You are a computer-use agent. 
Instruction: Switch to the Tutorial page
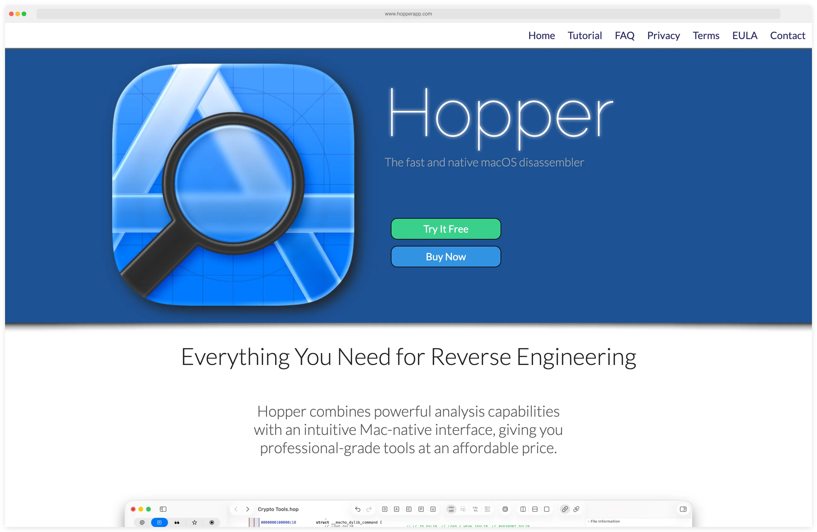(585, 35)
